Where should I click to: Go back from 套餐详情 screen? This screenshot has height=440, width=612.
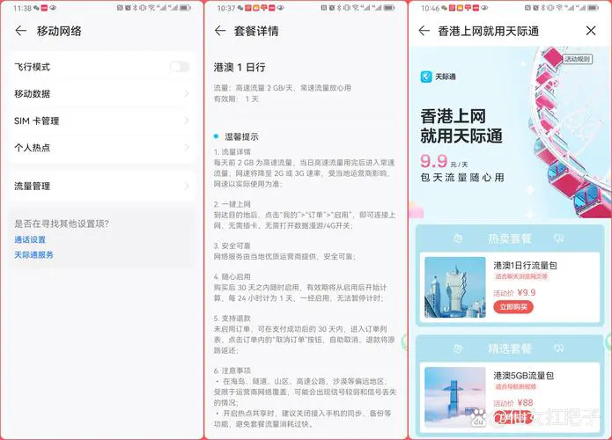(x=220, y=31)
